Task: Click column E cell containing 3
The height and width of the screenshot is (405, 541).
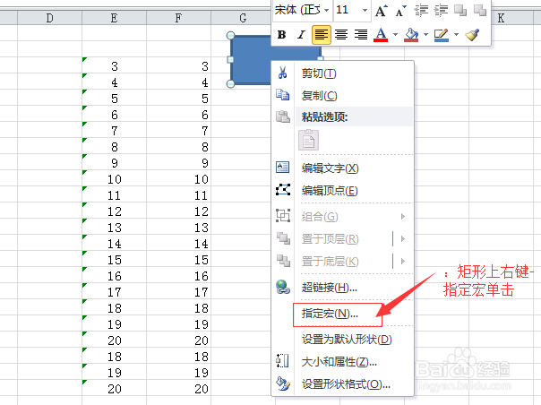Action: click(115, 65)
